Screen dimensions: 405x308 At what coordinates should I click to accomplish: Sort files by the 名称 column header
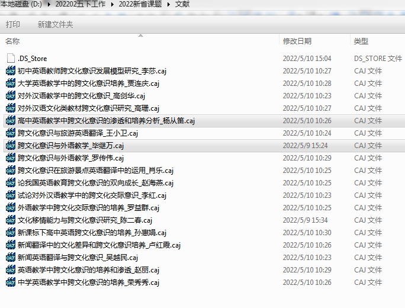[x=12, y=41]
